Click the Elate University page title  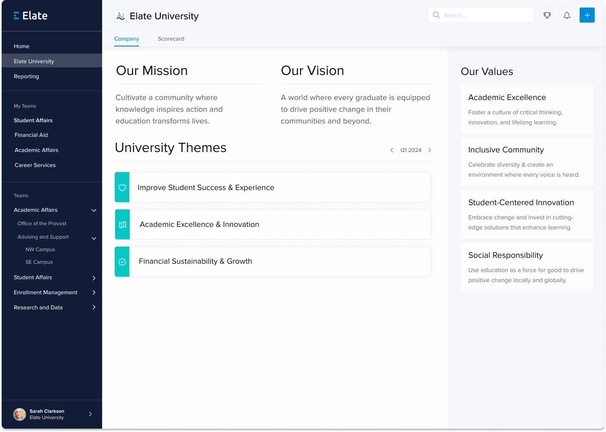(164, 16)
